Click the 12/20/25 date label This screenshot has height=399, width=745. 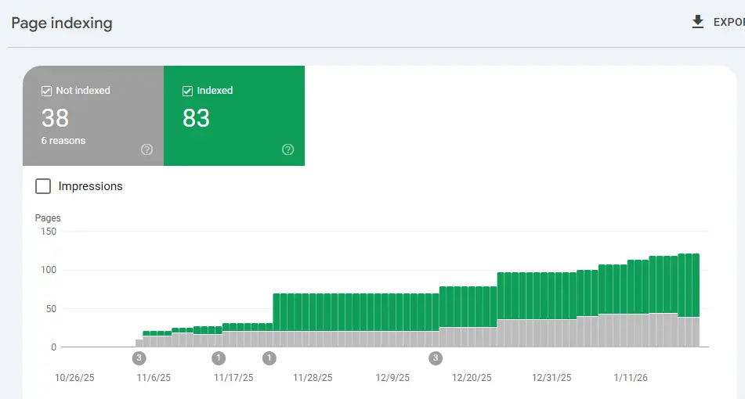pos(472,378)
